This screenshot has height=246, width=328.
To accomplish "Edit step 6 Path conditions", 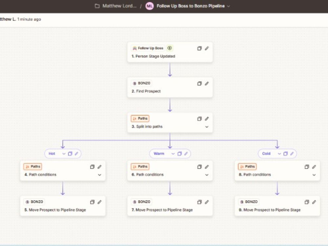I will pos(207,167).
